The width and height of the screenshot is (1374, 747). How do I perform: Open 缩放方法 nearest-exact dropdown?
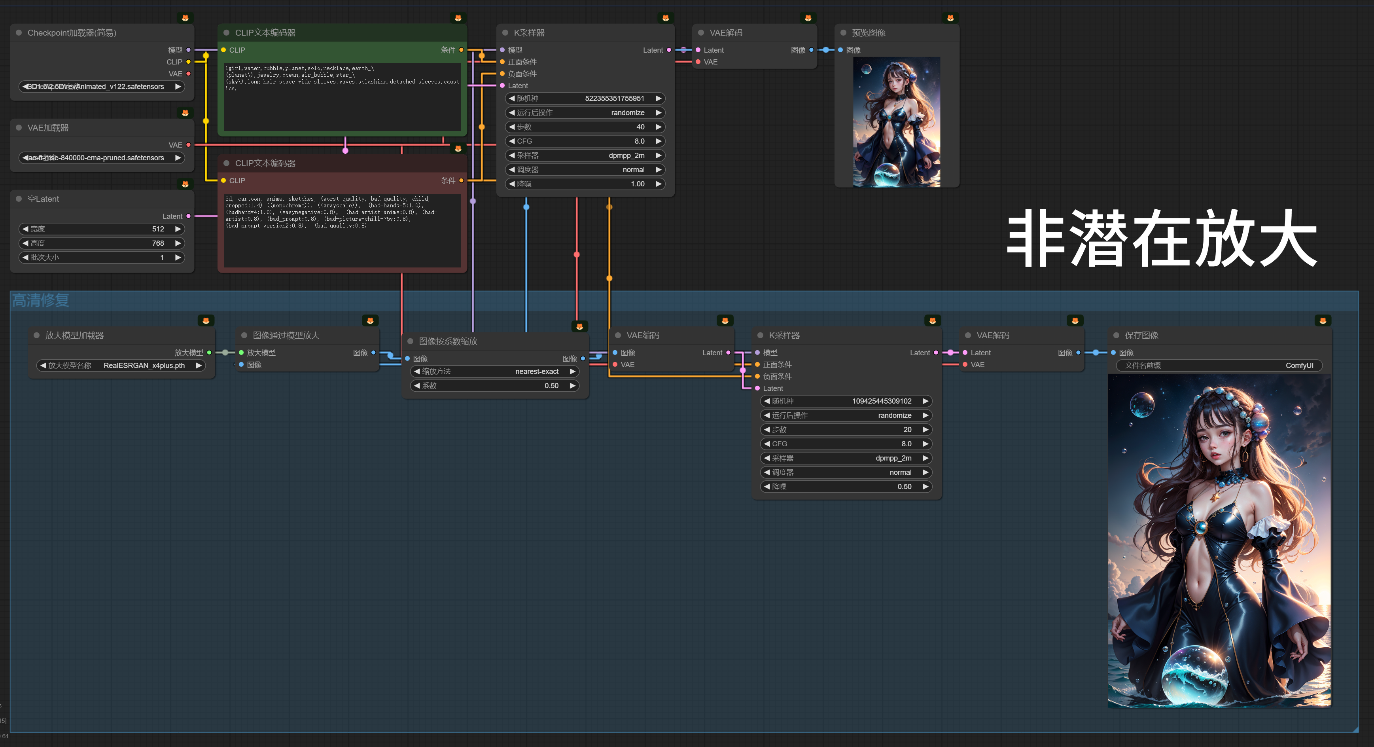[x=494, y=372]
